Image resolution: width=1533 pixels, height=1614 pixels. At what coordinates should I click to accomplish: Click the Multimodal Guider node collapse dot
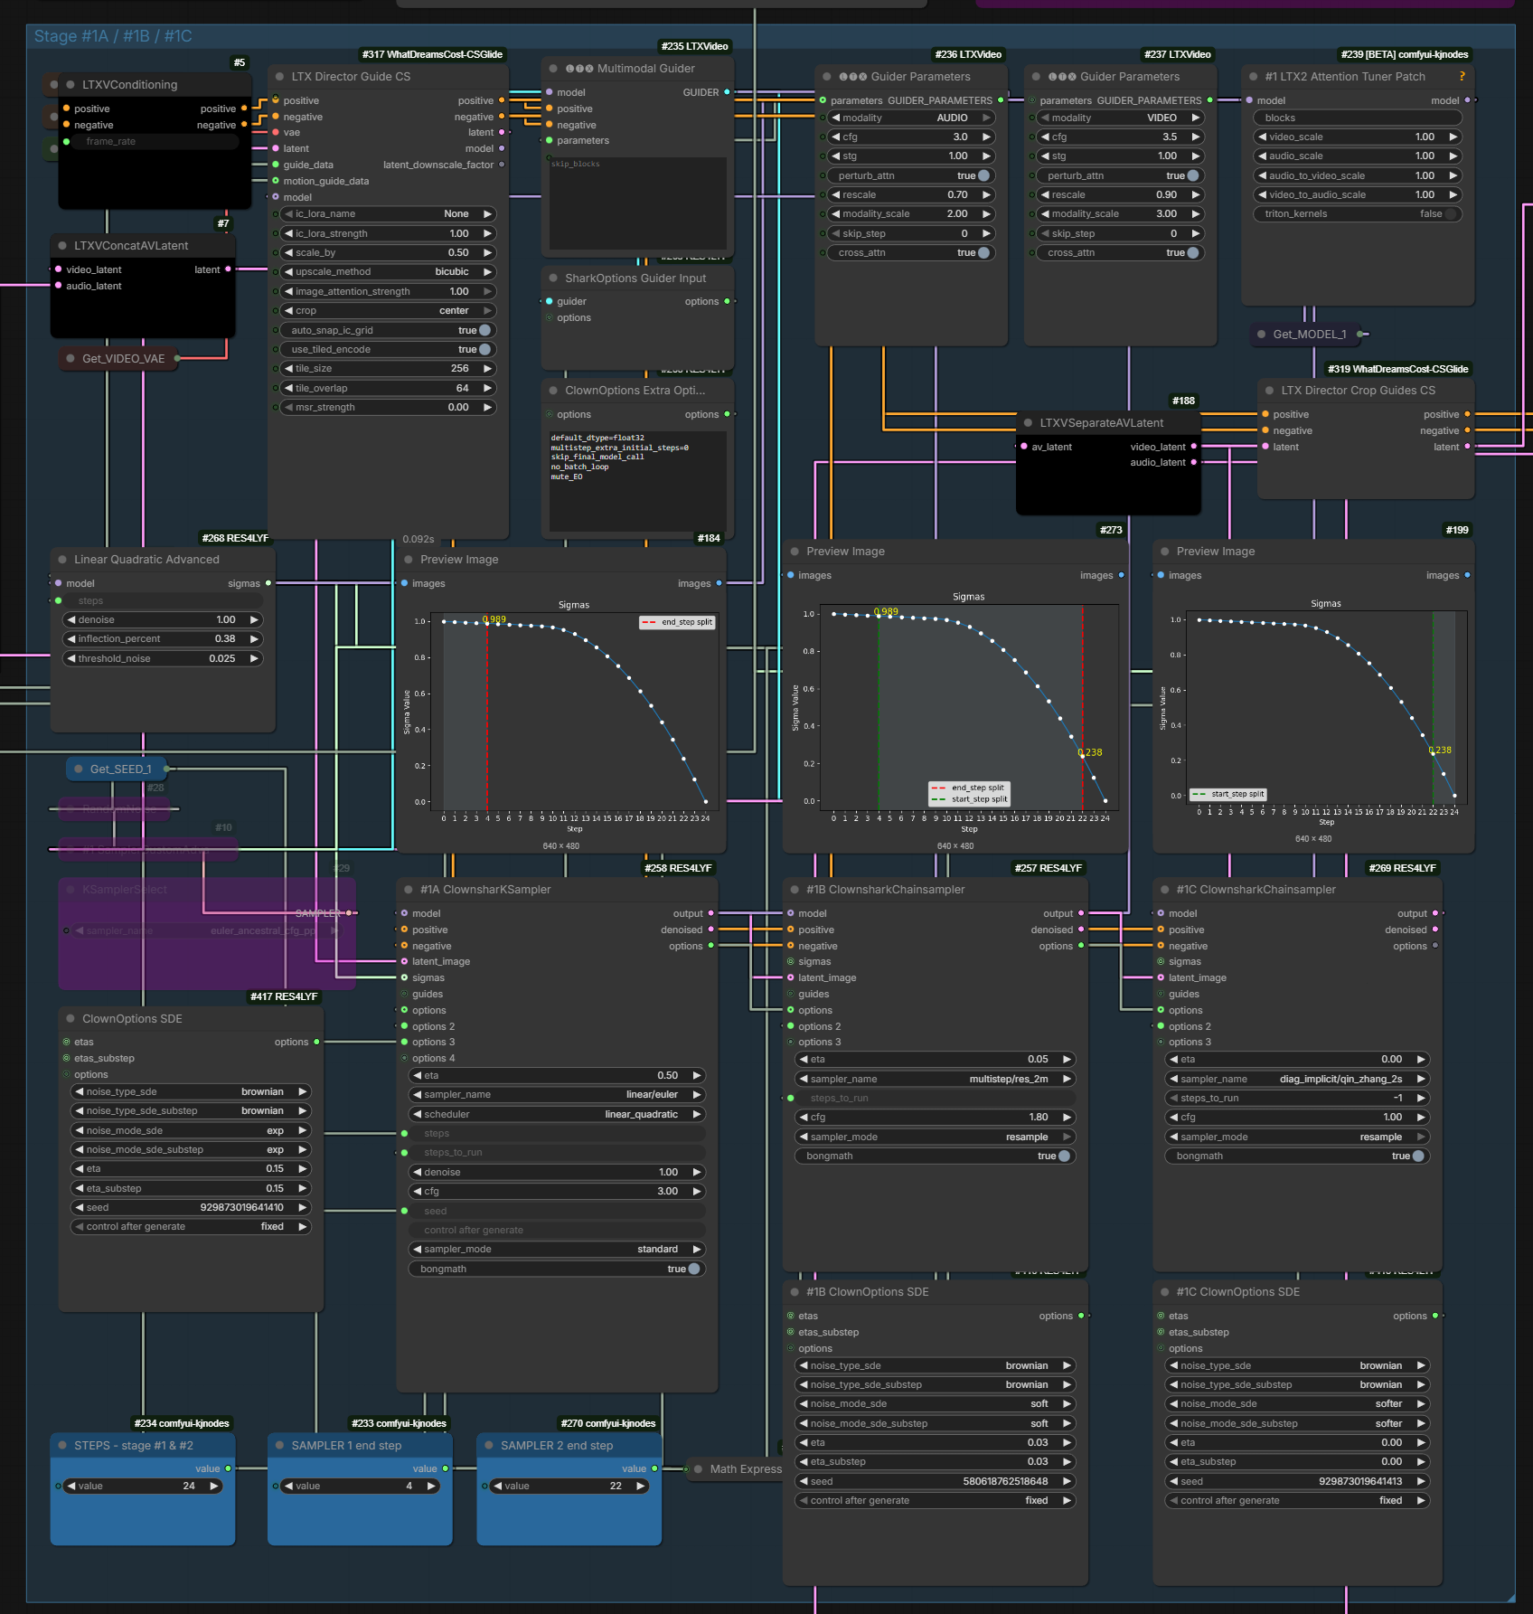click(x=553, y=69)
